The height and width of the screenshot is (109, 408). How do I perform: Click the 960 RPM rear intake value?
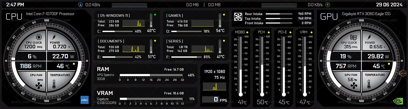tap(305, 14)
